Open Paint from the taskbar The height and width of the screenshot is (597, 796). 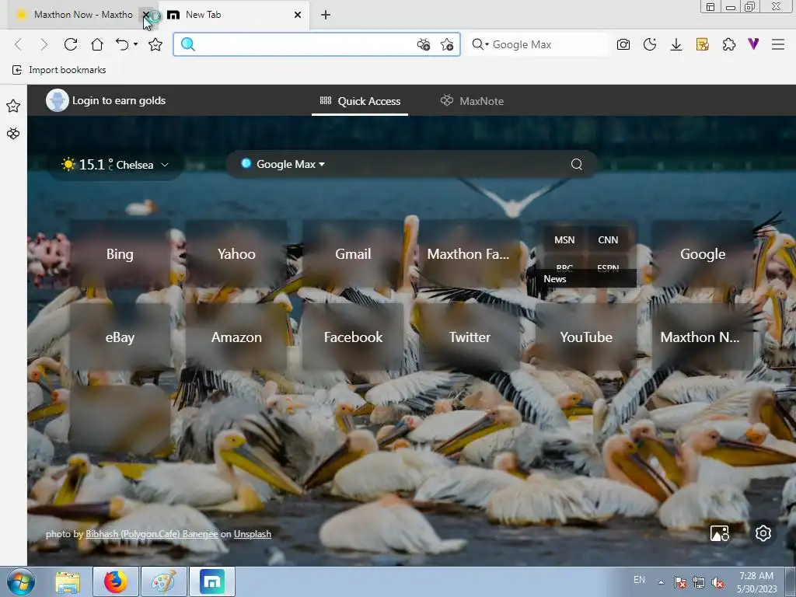point(164,581)
